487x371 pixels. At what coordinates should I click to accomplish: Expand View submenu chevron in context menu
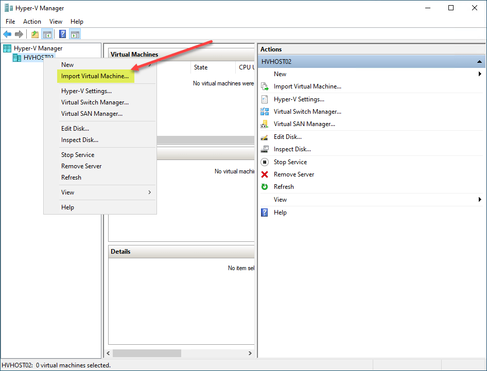[150, 192]
